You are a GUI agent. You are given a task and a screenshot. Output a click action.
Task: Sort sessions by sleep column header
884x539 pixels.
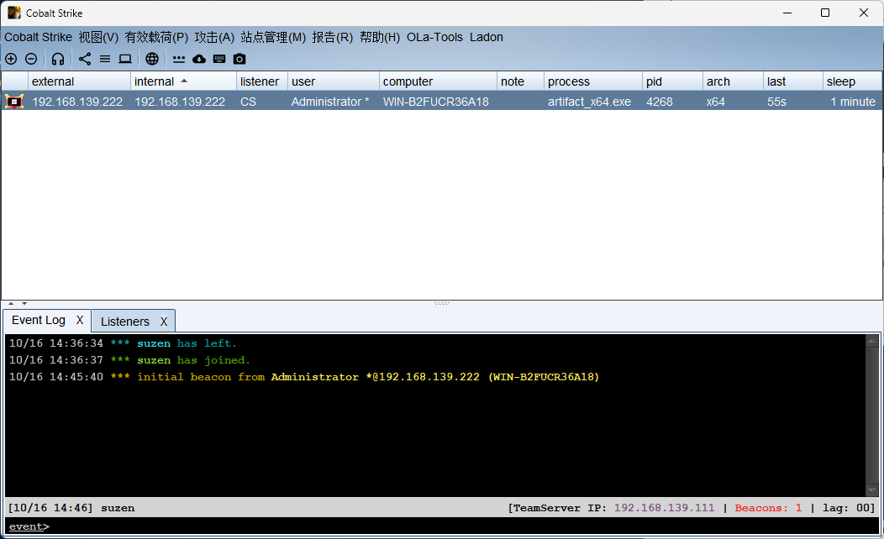tap(852, 81)
